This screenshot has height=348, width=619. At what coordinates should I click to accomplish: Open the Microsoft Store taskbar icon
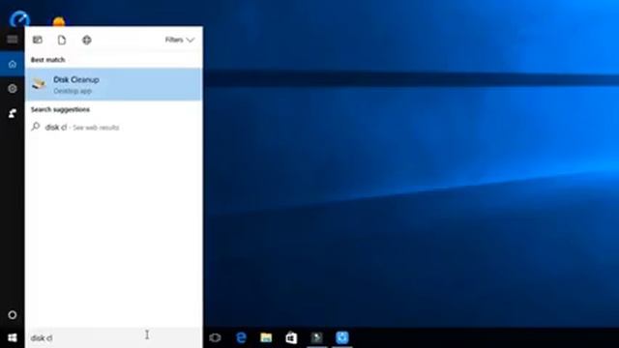(x=291, y=337)
